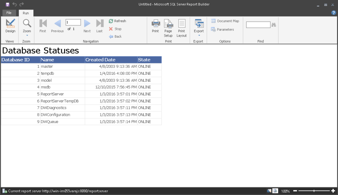Click the zoom in plus button
338x195 pixels.
(333, 191)
